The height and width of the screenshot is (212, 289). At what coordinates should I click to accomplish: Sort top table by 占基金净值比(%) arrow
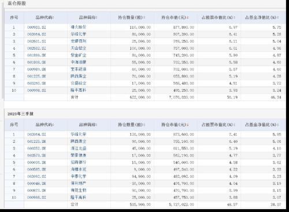(x=278, y=18)
